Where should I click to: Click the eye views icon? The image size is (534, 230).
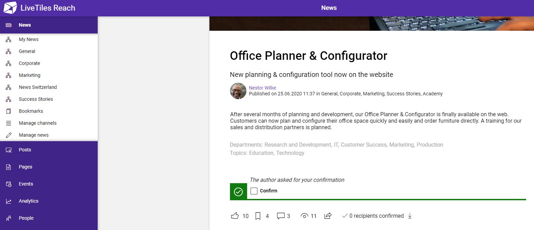pos(304,216)
